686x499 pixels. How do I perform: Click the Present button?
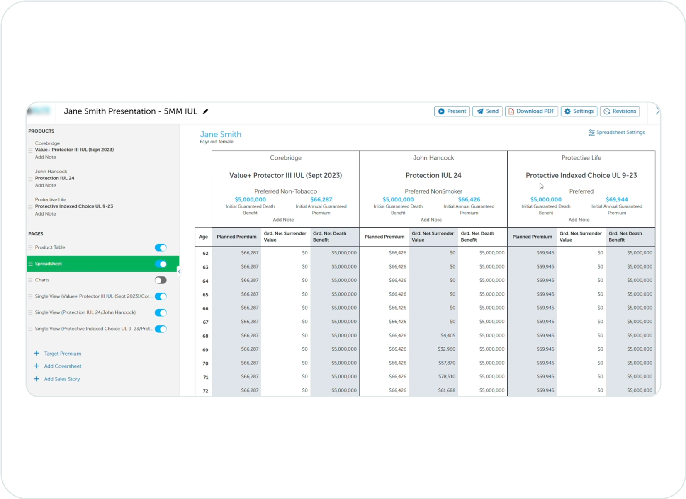452,111
